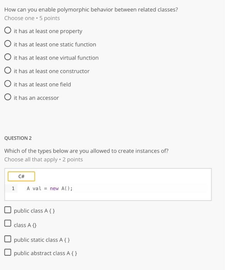Click the polymorphic behavior question text

(x=91, y=10)
